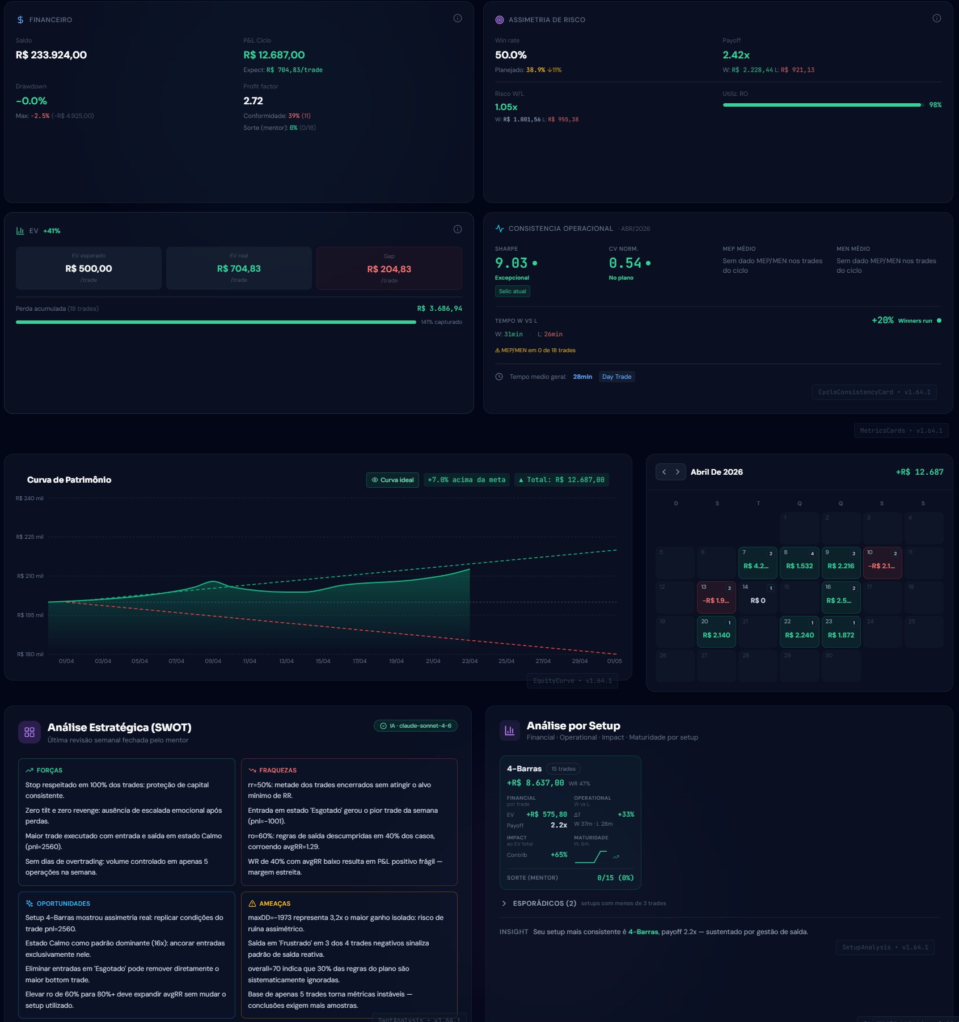Click the SWOT grid icon

click(x=29, y=732)
